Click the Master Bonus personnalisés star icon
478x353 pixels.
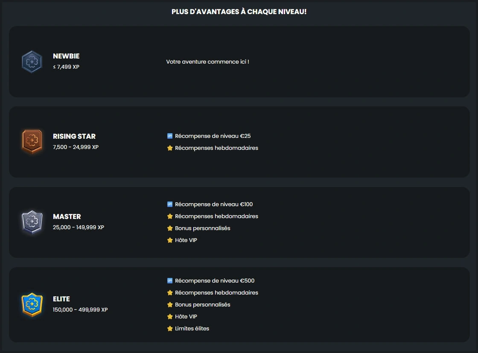click(x=170, y=228)
